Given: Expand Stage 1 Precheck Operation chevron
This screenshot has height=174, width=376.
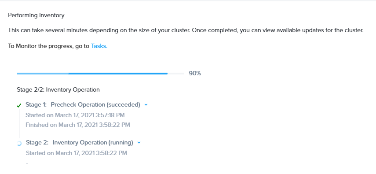Looking at the screenshot, I should [x=146, y=104].
